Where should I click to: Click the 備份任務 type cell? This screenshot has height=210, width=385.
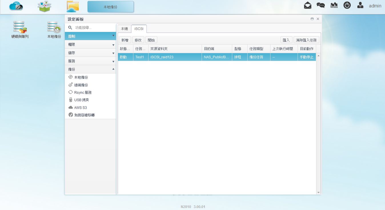tap(259, 57)
